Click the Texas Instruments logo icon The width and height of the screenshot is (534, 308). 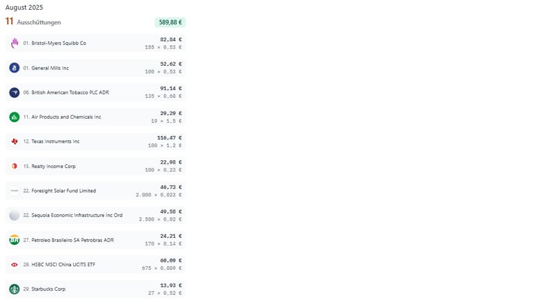14,142
